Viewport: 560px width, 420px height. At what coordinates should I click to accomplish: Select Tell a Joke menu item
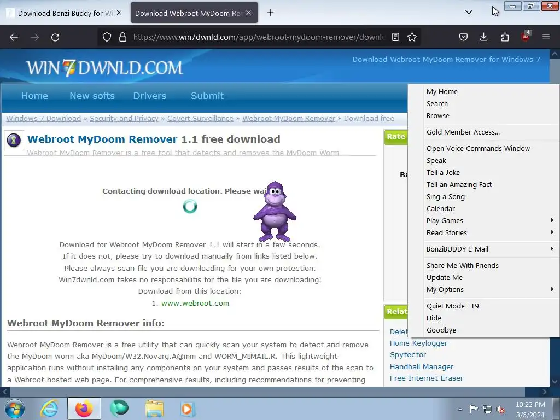443,172
